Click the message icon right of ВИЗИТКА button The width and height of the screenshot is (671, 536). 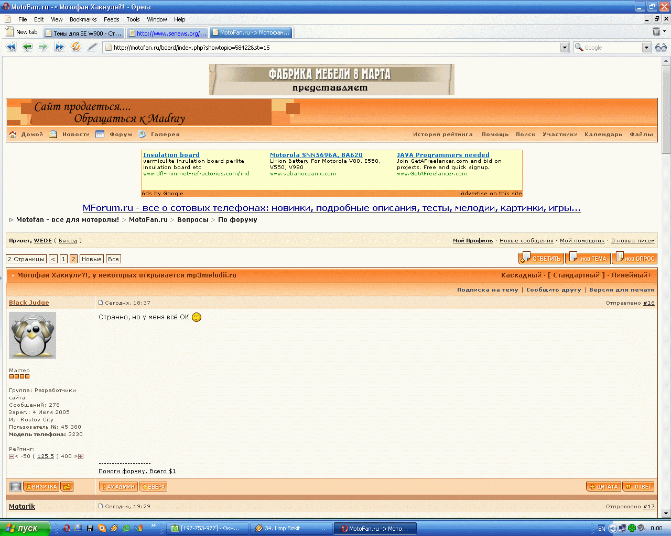(x=67, y=487)
